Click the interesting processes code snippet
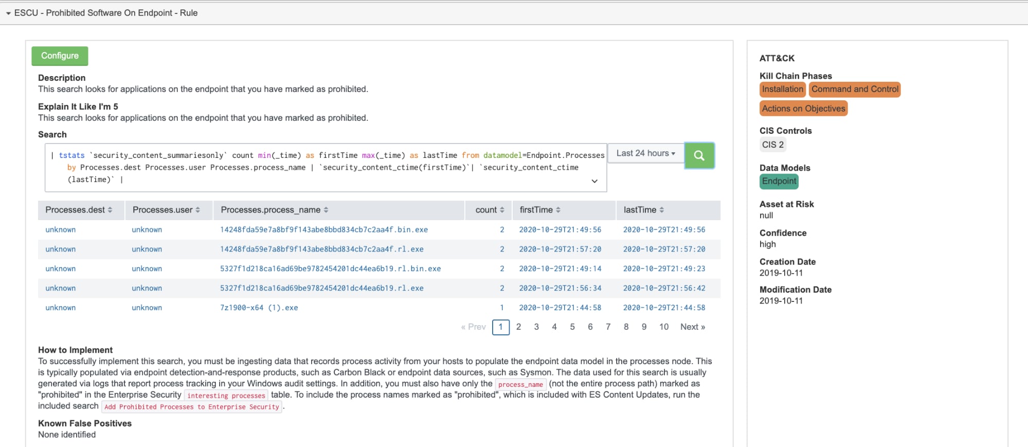Image resolution: width=1028 pixels, height=447 pixels. coord(226,396)
